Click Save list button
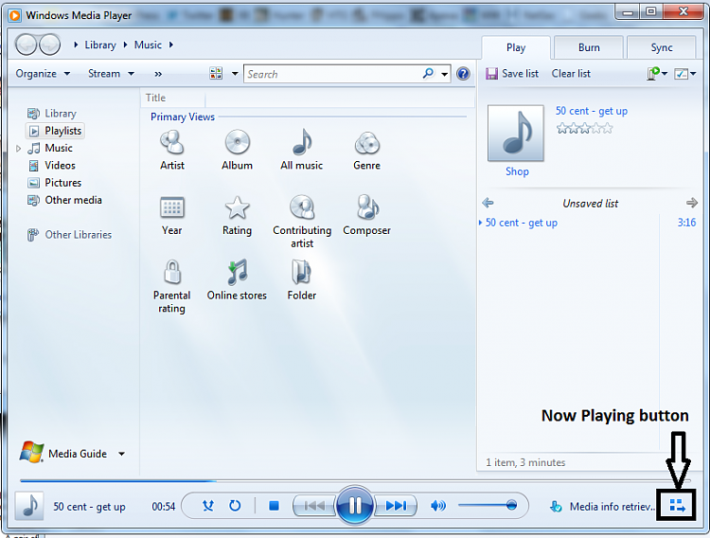Image resolution: width=710 pixels, height=538 pixels. (x=511, y=74)
